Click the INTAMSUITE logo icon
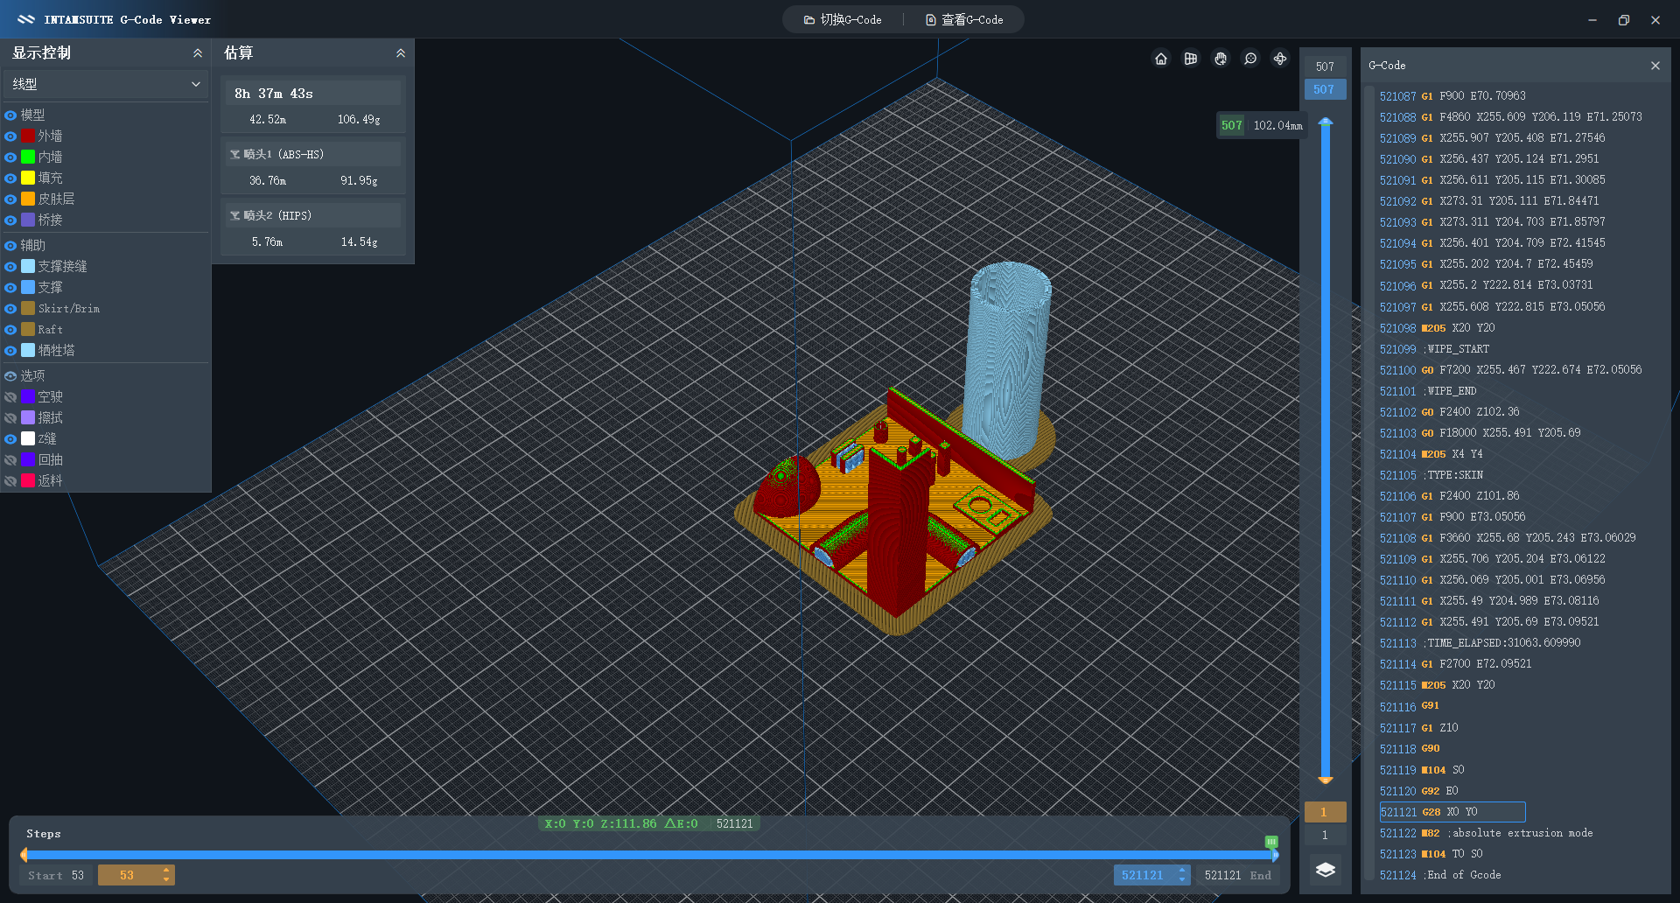The height and width of the screenshot is (903, 1680). (x=26, y=19)
